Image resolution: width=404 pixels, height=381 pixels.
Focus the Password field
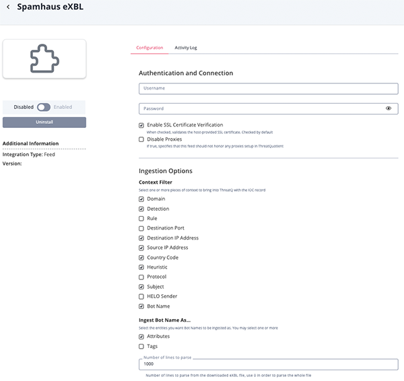(x=268, y=108)
